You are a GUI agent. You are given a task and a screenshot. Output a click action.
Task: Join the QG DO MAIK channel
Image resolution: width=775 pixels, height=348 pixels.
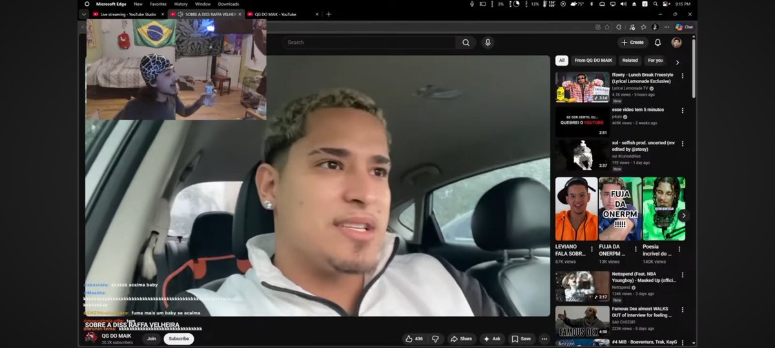click(x=151, y=338)
